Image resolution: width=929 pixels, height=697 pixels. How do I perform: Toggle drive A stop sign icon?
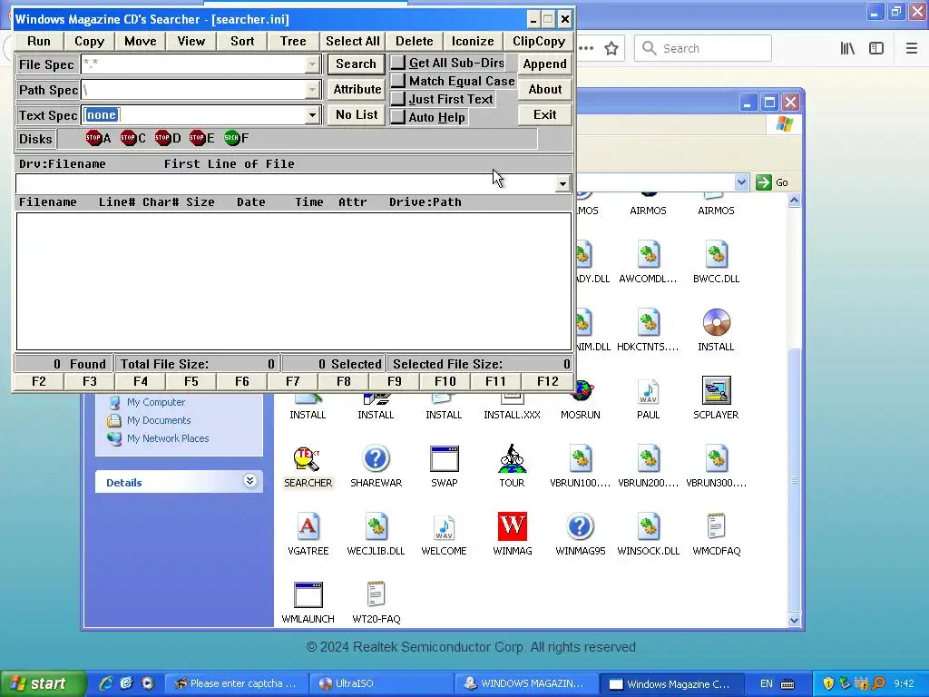point(93,138)
